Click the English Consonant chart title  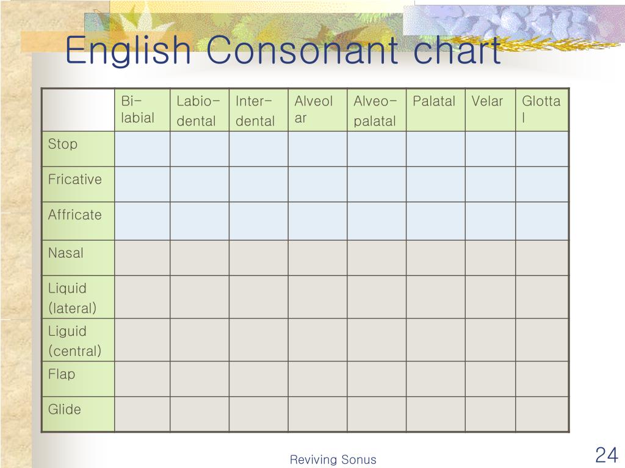pos(283,50)
